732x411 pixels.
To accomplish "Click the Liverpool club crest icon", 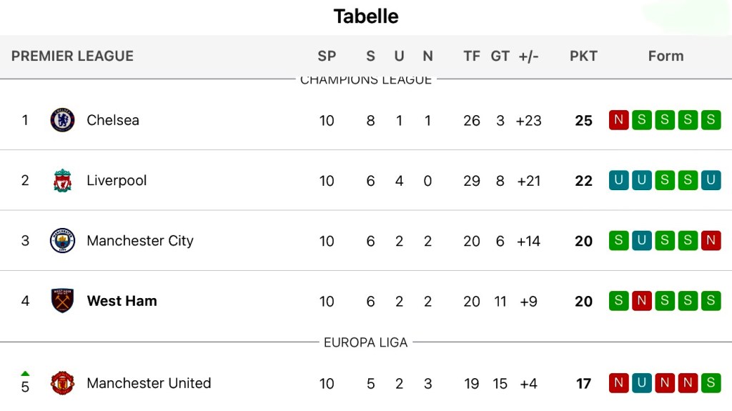I will (x=63, y=181).
